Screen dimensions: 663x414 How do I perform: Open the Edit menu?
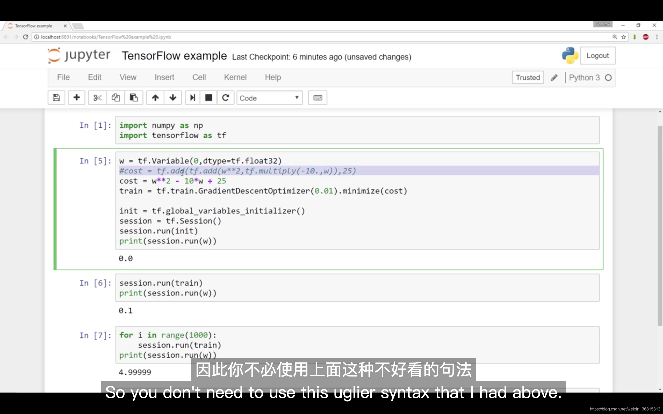coord(95,77)
